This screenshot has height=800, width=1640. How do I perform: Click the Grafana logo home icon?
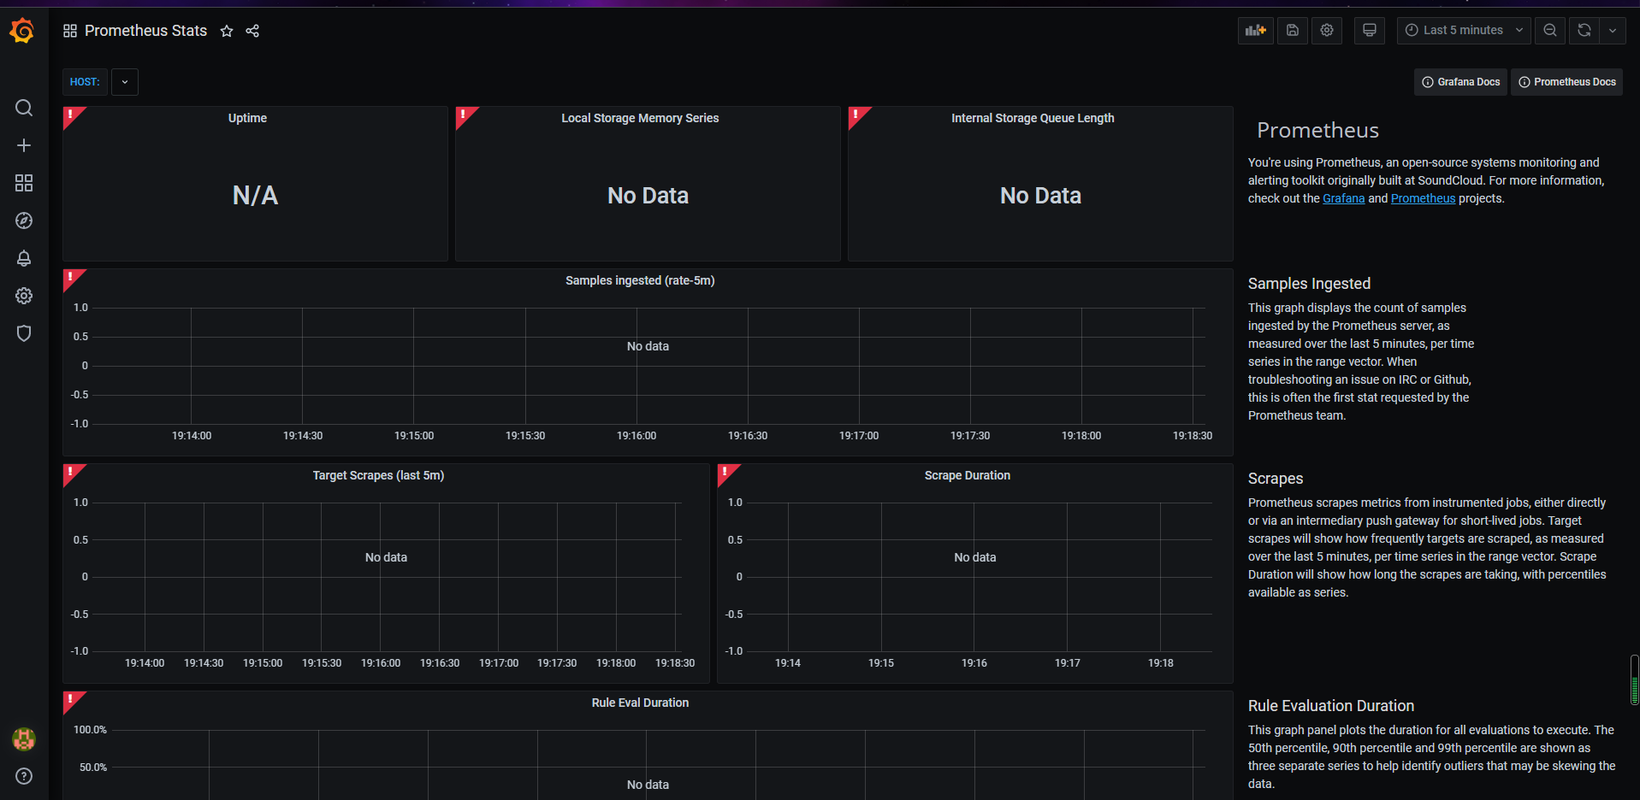click(22, 31)
